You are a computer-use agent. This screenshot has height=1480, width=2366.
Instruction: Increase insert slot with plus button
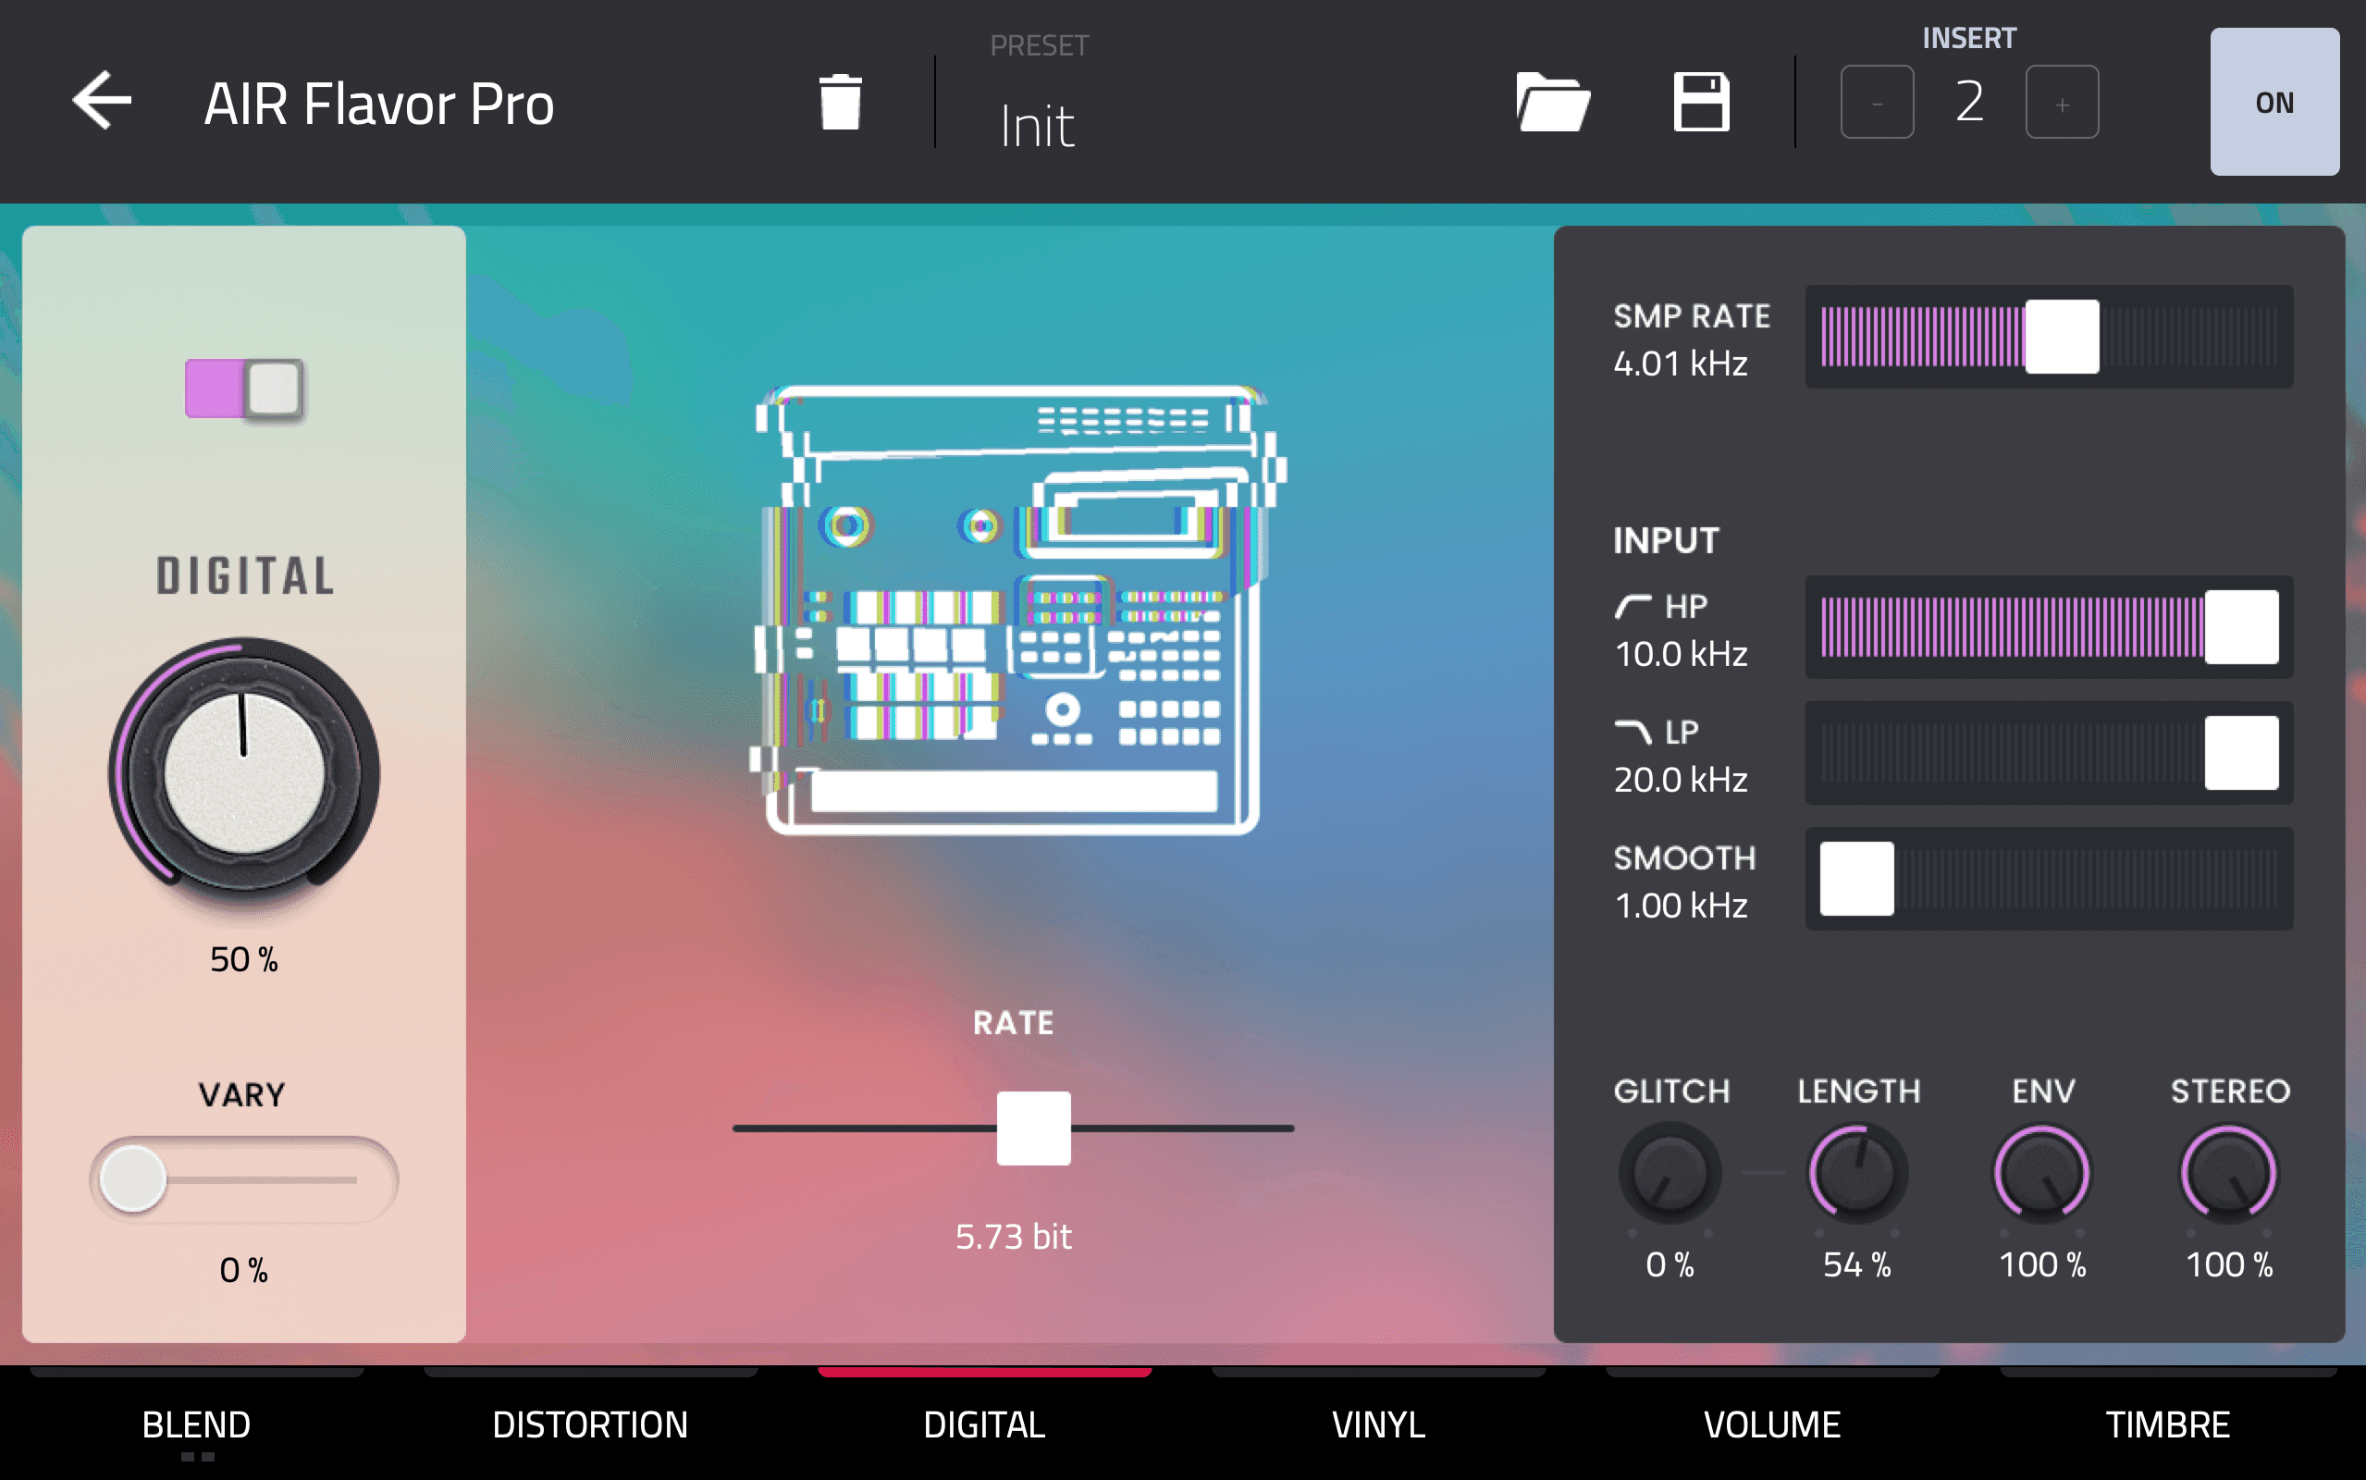point(2061,102)
